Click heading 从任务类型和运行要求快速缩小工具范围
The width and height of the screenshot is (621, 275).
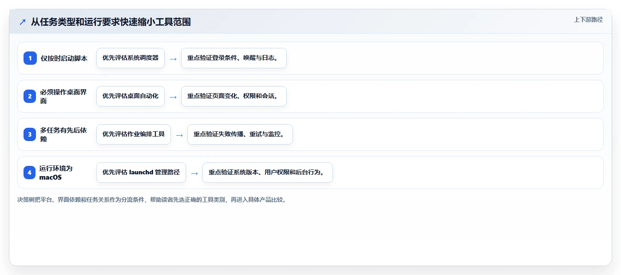click(x=111, y=22)
